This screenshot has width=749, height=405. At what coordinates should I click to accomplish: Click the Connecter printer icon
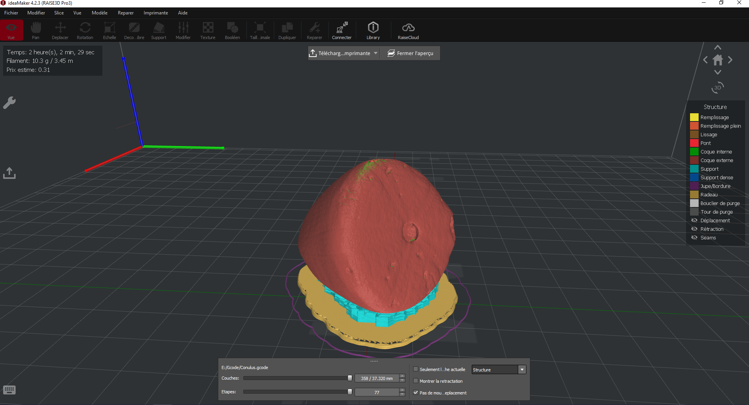coord(342,30)
